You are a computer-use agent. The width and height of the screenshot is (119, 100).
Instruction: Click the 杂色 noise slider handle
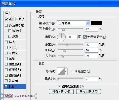click(x=58, y=79)
